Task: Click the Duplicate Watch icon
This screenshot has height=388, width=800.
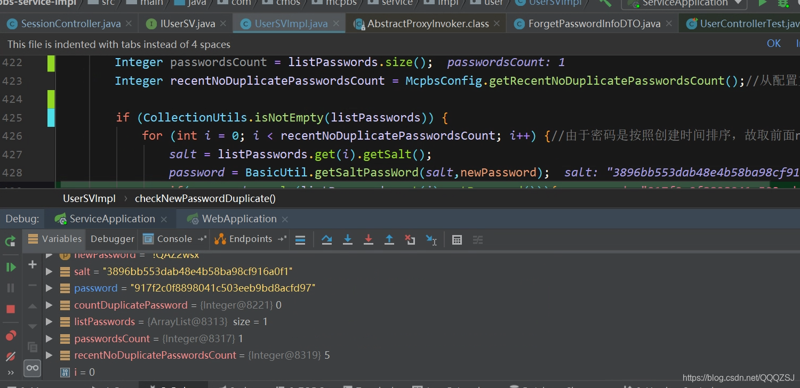Action: (33, 347)
